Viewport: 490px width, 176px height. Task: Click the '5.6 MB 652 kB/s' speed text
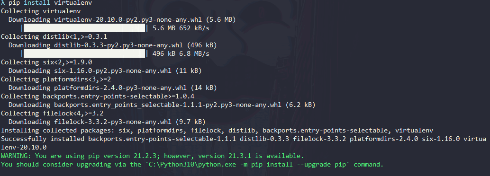[181, 28]
